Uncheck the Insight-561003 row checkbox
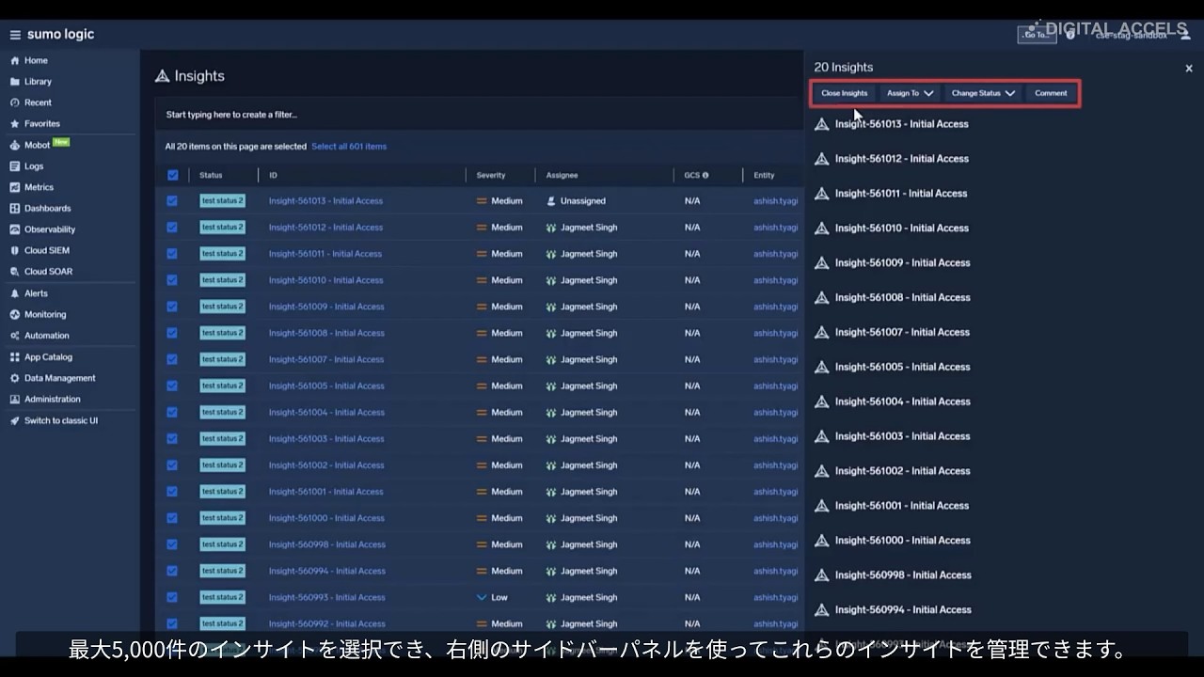1204x677 pixels. 172,439
